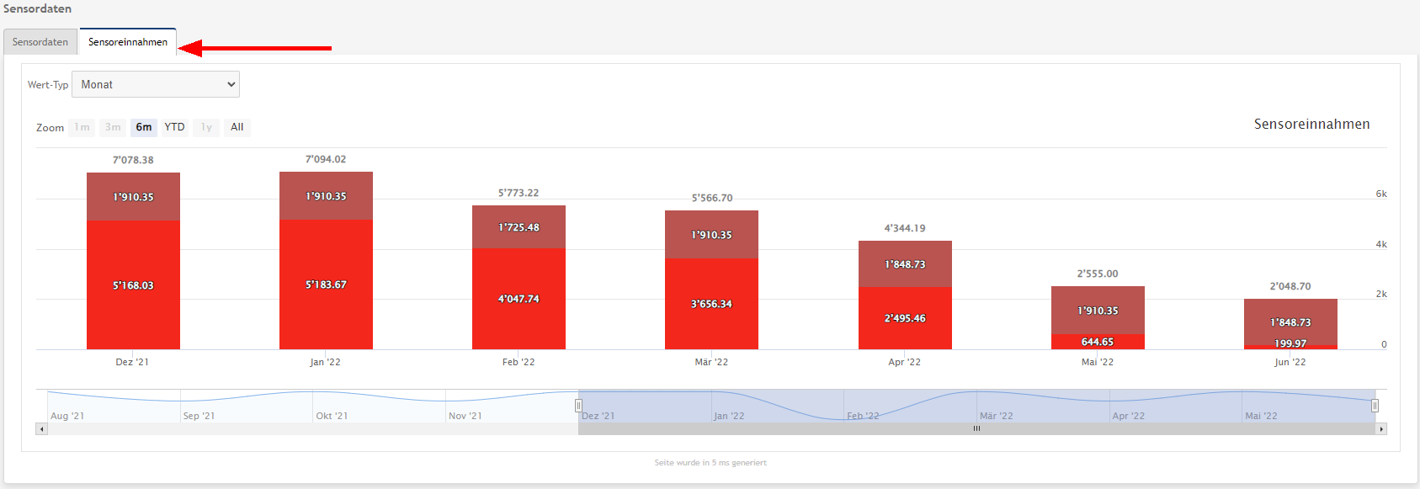
Task: Select the YTD zoom range
Action: tap(174, 127)
